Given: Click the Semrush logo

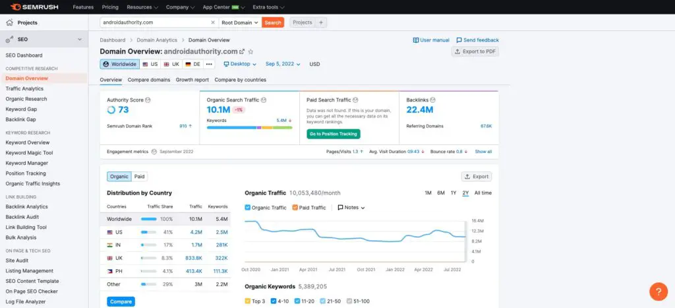Looking at the screenshot, I should (34, 7).
